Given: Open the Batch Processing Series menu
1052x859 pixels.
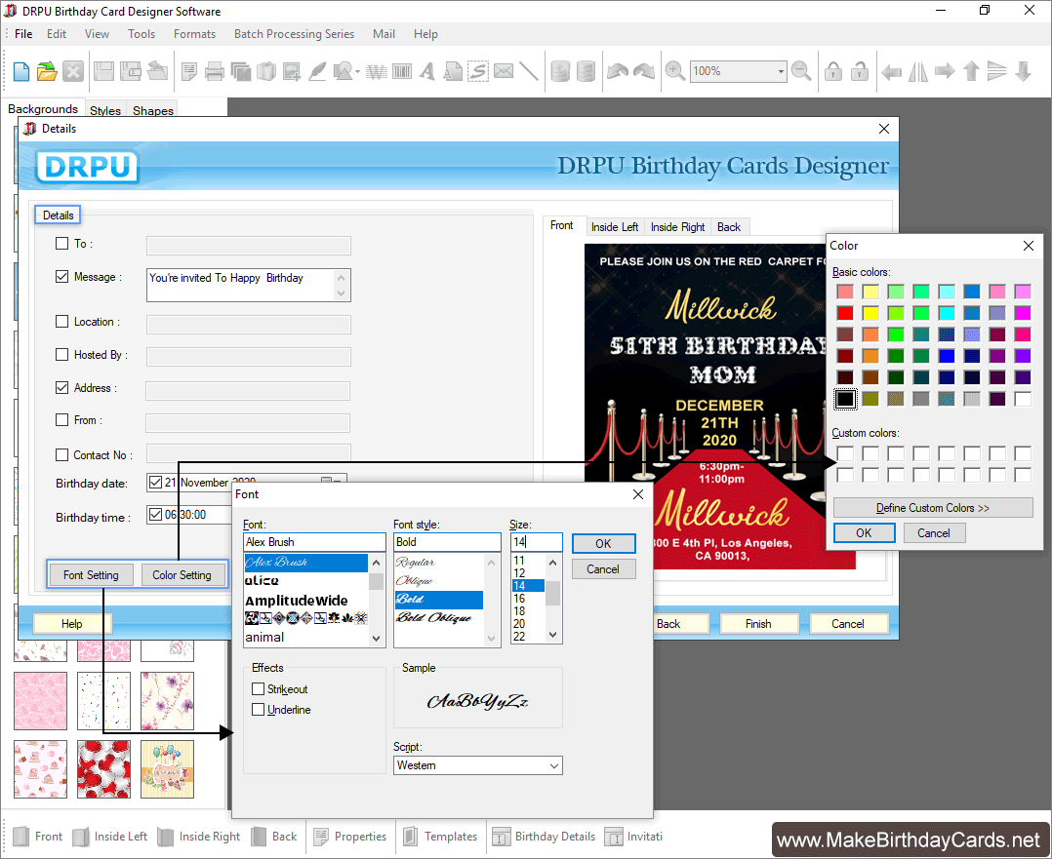Looking at the screenshot, I should pyautogui.click(x=294, y=33).
